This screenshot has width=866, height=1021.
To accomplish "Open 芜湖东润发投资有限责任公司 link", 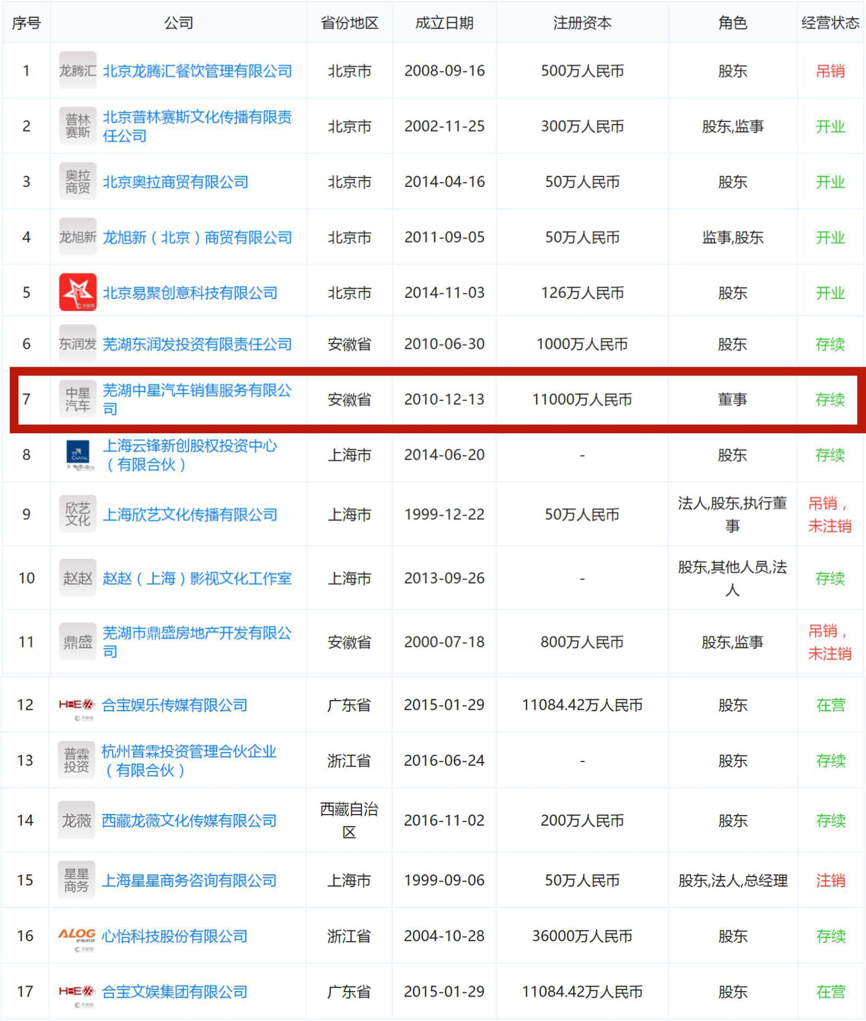I will (x=197, y=344).
